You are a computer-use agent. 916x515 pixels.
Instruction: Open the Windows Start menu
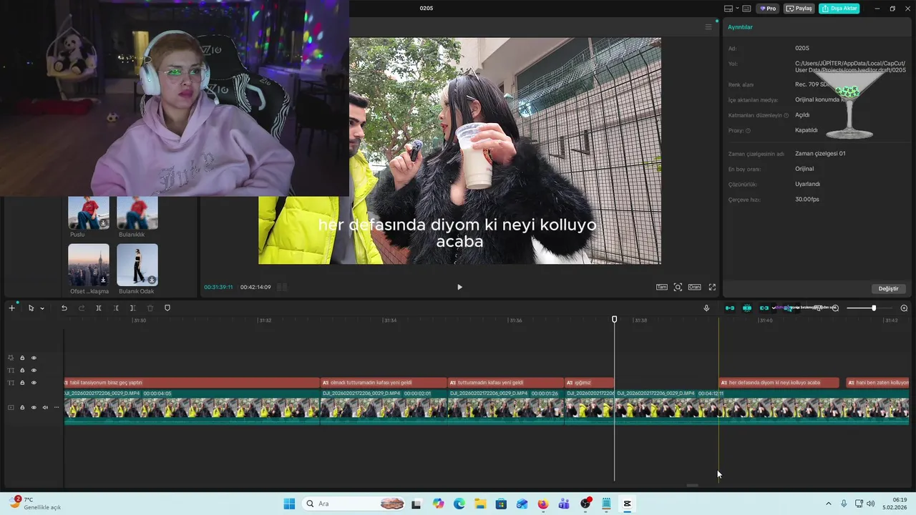289,504
